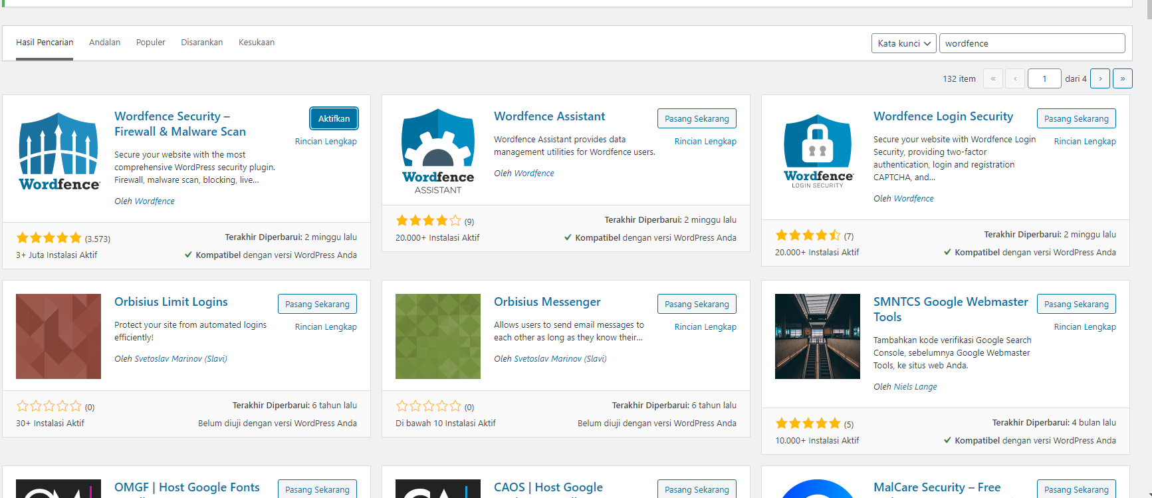Click the current page number field
This screenshot has width=1152, height=498.
pos(1044,78)
